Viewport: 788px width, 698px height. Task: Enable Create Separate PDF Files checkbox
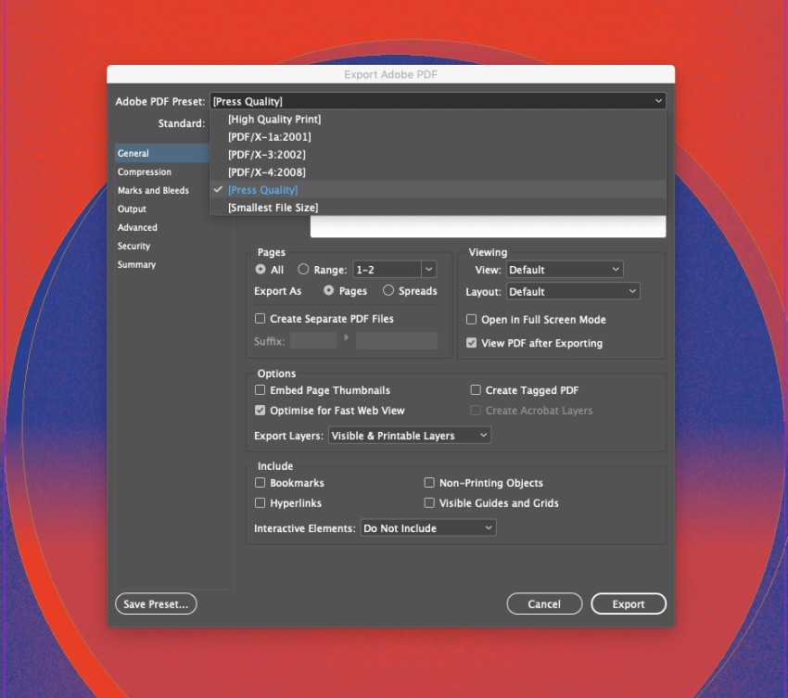tap(260, 319)
